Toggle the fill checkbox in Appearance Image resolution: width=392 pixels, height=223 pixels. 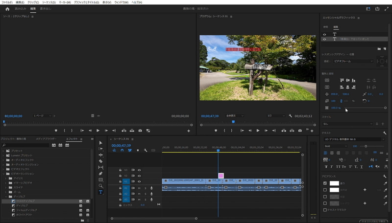(325, 183)
